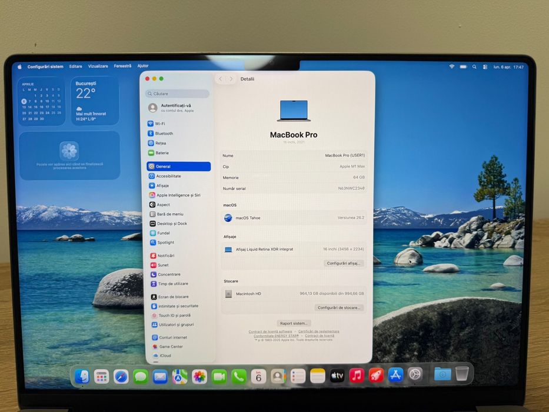Click the Căutare search field
This screenshot has width=549, height=412.
[177, 94]
